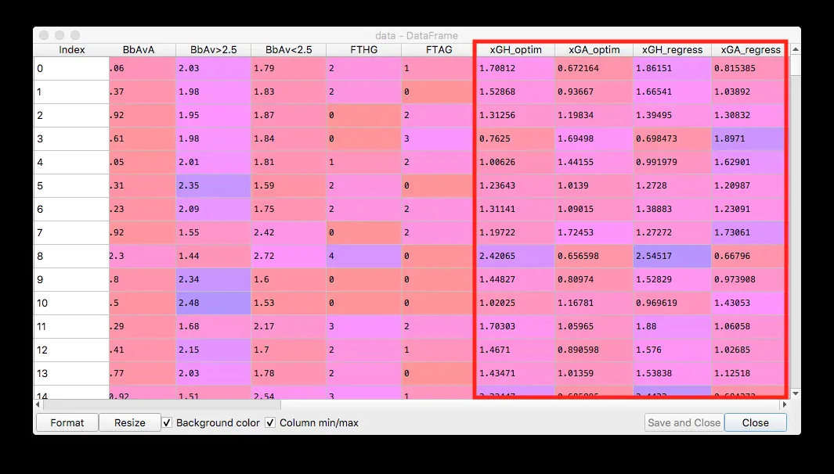834x474 pixels.
Task: Click cell 1.43053 in xGA_regress
Action: click(x=750, y=303)
